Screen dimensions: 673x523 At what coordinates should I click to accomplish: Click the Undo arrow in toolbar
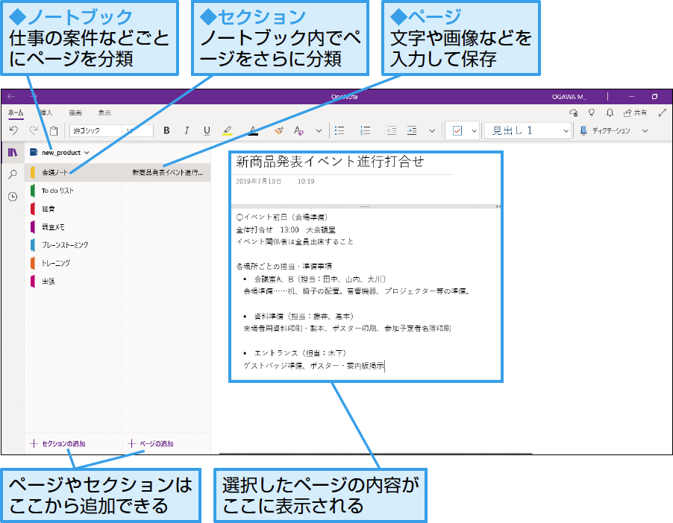coord(13,130)
